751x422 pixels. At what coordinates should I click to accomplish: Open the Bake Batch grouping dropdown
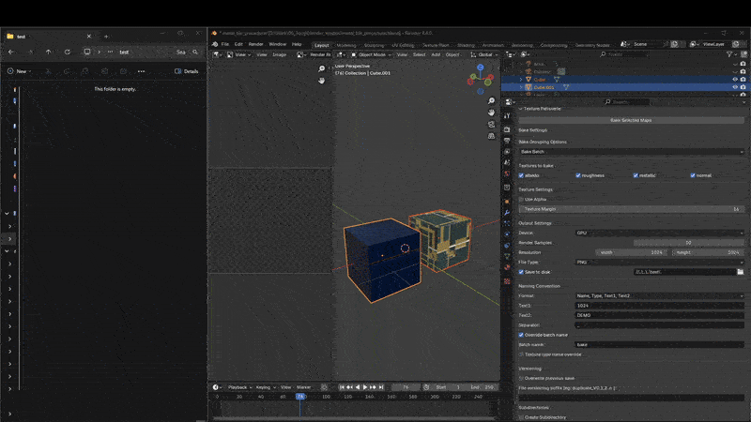[631, 152]
